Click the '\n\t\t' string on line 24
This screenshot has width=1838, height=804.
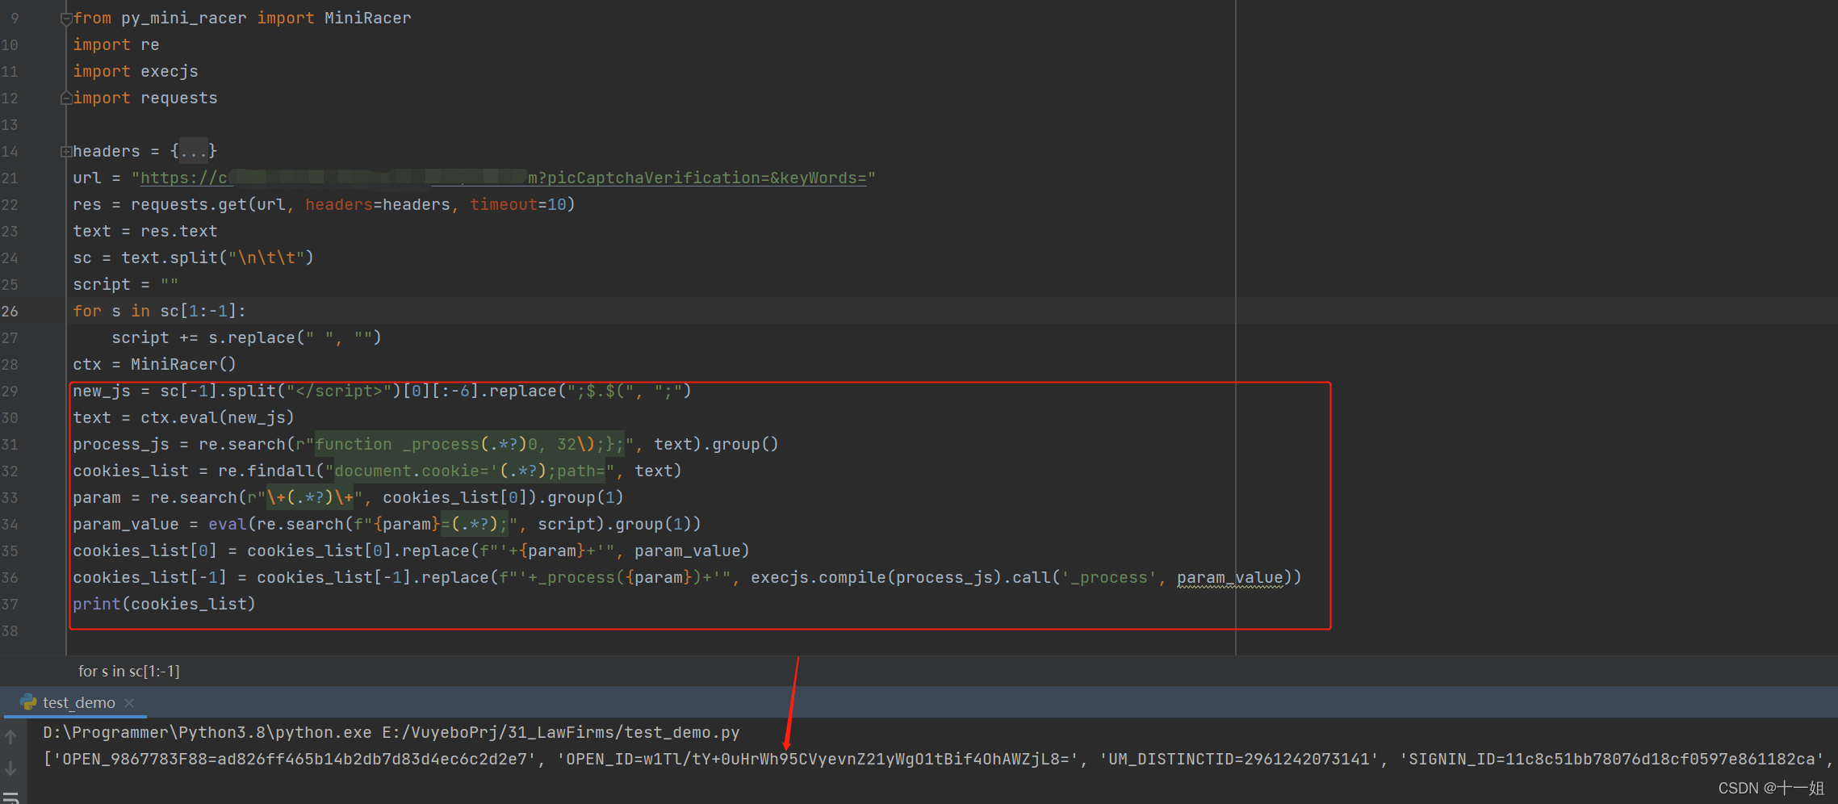(266, 258)
